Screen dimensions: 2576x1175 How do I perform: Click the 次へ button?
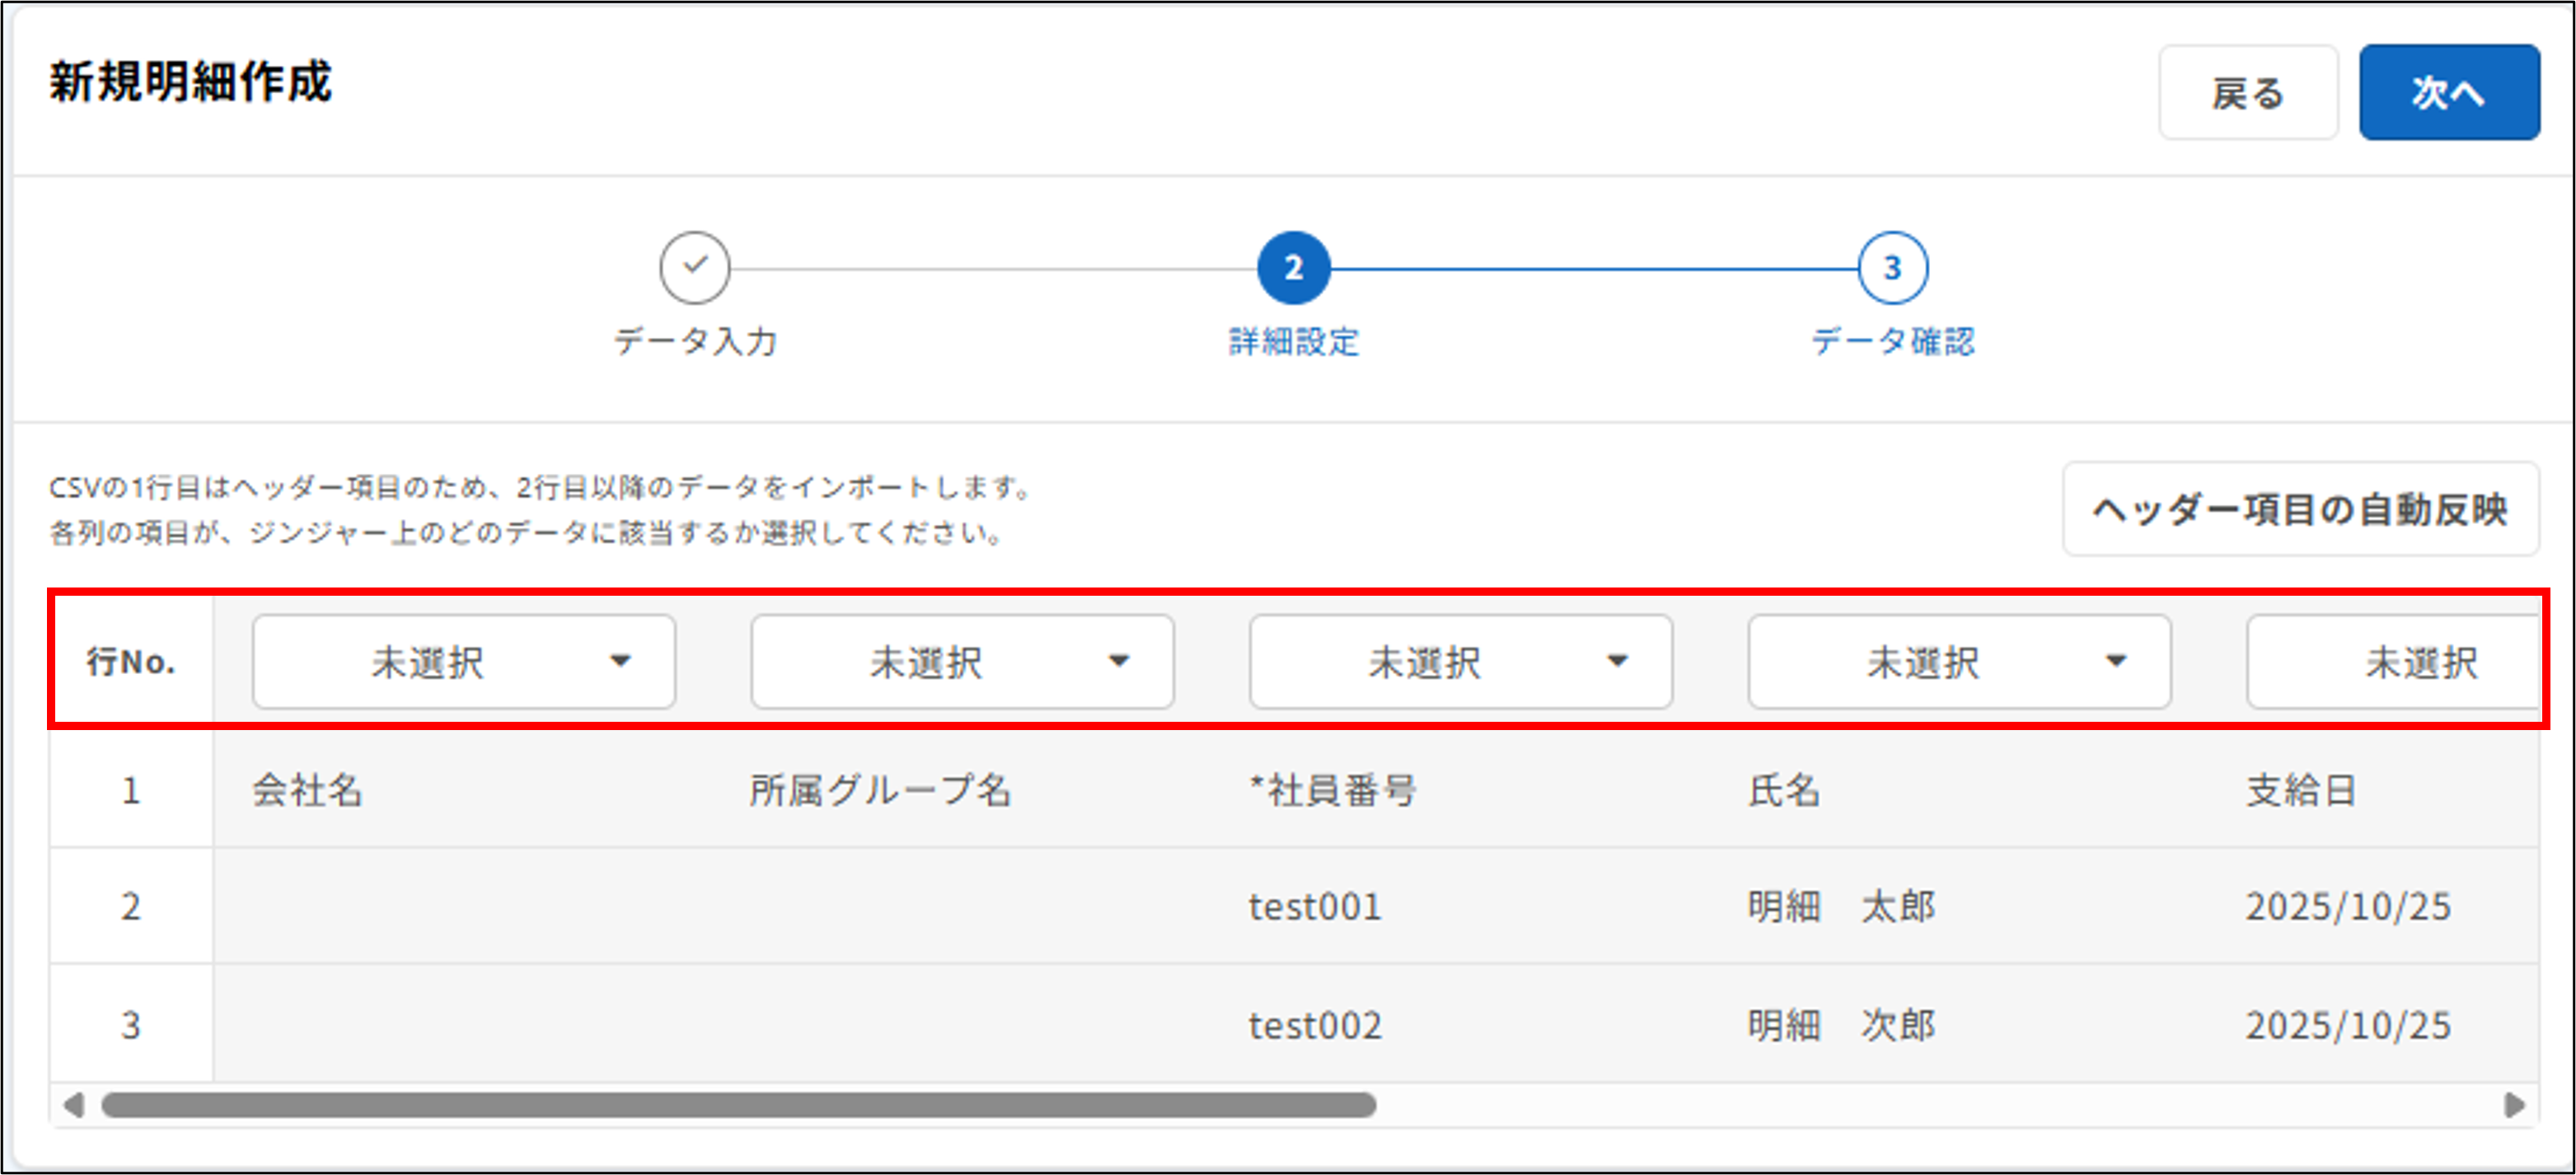click(2449, 92)
